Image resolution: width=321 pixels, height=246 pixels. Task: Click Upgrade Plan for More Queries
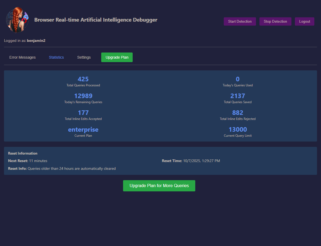(x=159, y=186)
